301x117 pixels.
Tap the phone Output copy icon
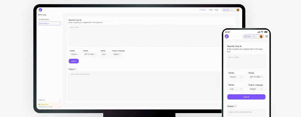tap(236, 106)
